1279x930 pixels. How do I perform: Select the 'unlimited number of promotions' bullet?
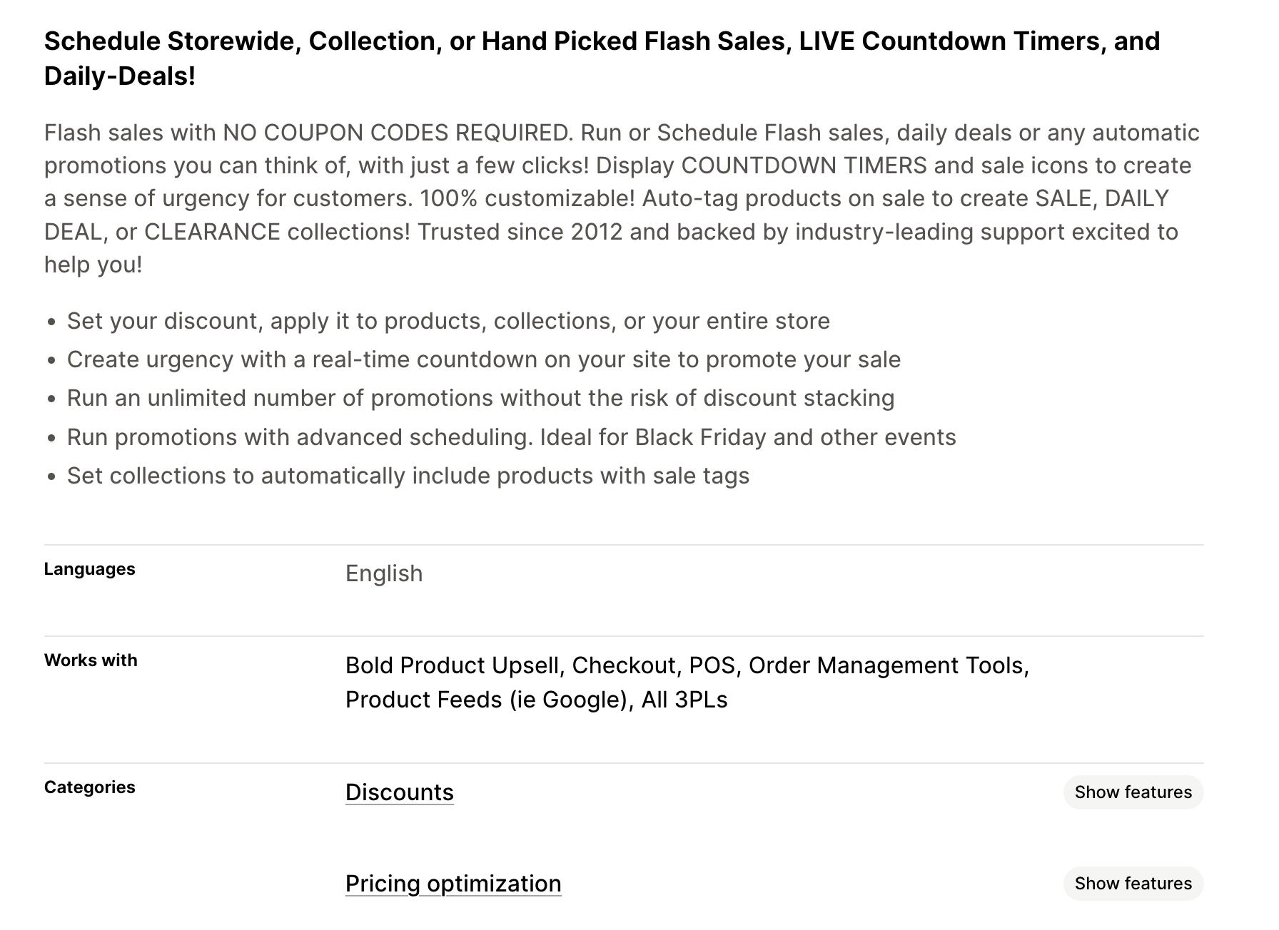pos(480,398)
